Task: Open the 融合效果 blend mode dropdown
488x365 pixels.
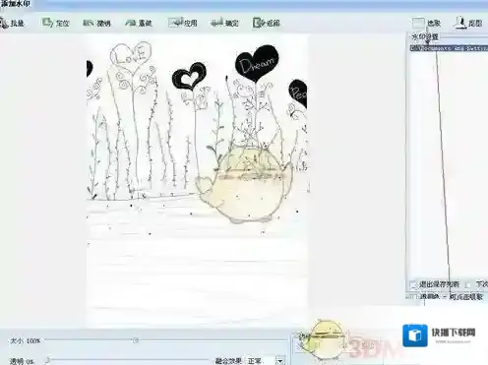Action: coord(279,361)
